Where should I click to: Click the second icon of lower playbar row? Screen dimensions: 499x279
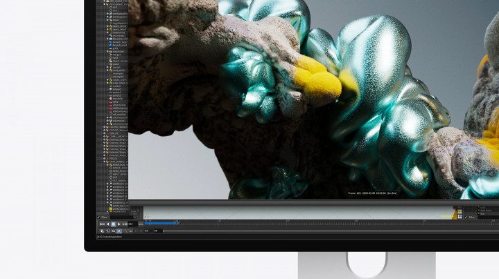pos(108,231)
